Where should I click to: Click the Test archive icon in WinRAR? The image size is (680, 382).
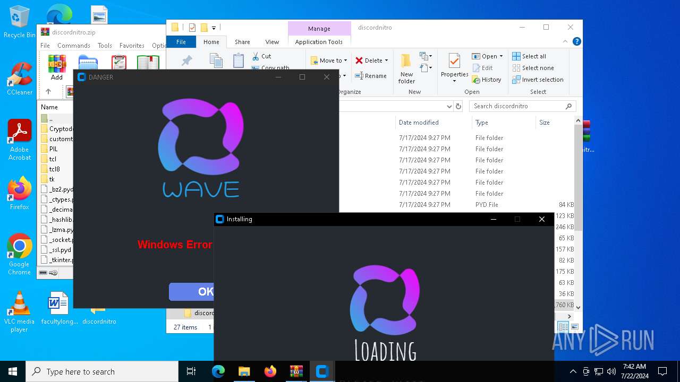[119, 63]
